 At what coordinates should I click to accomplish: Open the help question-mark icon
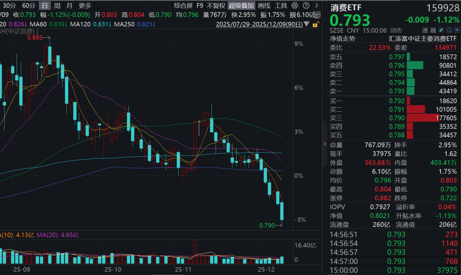[306, 5]
